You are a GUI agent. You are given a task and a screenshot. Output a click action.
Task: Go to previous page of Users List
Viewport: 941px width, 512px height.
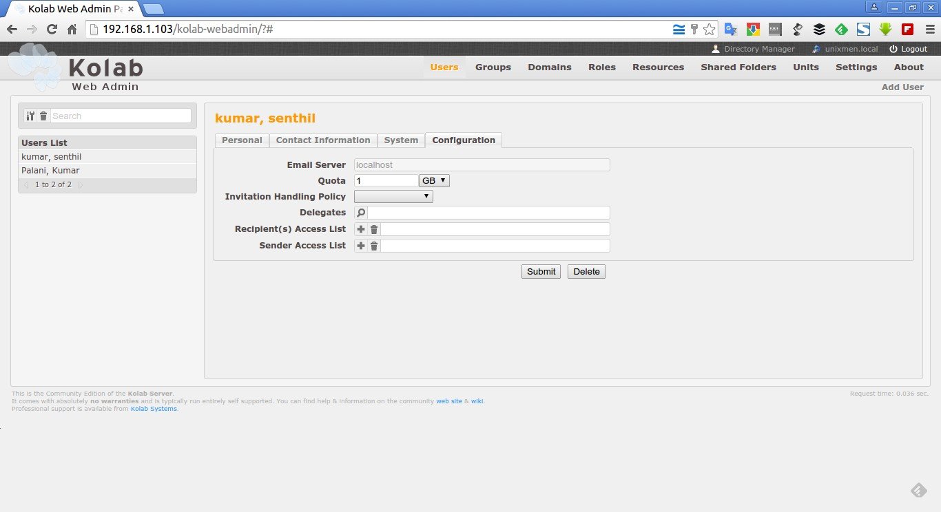coord(26,185)
